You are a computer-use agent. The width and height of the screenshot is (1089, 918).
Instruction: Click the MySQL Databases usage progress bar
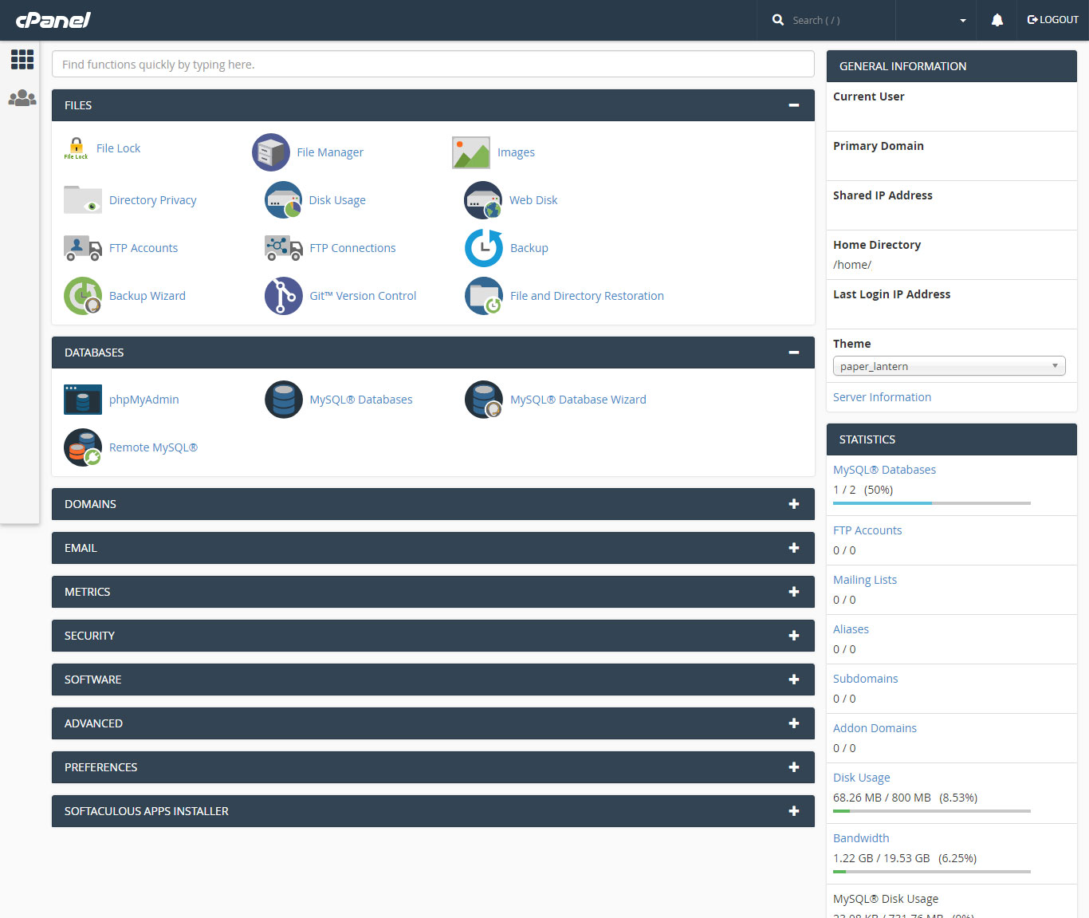point(932,503)
